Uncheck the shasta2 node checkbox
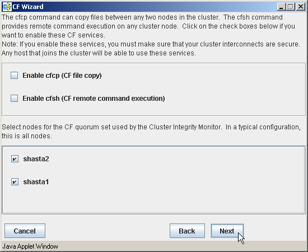 click(15, 158)
